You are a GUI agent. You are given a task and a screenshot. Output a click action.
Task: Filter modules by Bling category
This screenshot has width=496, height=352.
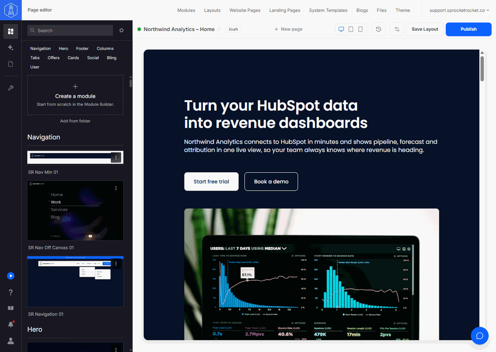pos(112,58)
